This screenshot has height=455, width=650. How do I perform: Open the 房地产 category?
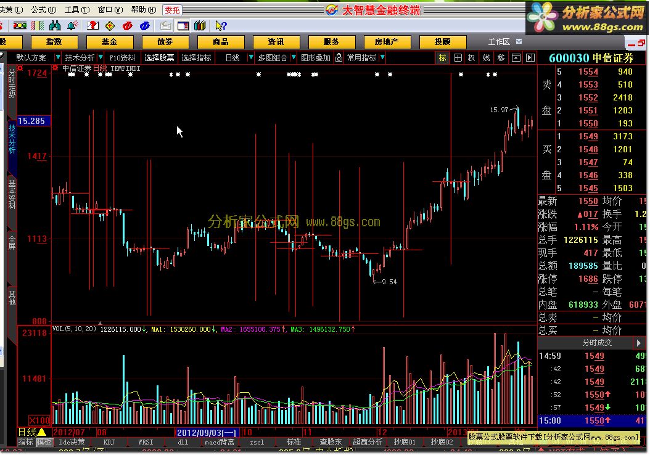point(387,42)
